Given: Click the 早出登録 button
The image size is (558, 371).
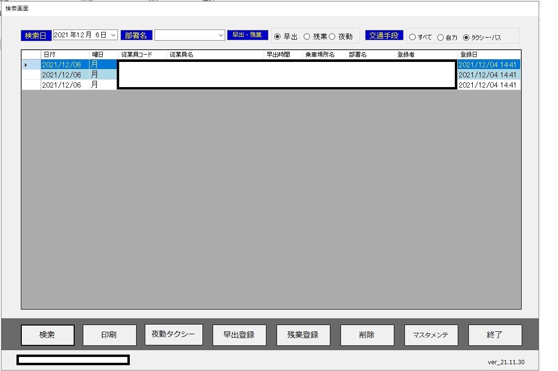Looking at the screenshot, I should tap(239, 335).
